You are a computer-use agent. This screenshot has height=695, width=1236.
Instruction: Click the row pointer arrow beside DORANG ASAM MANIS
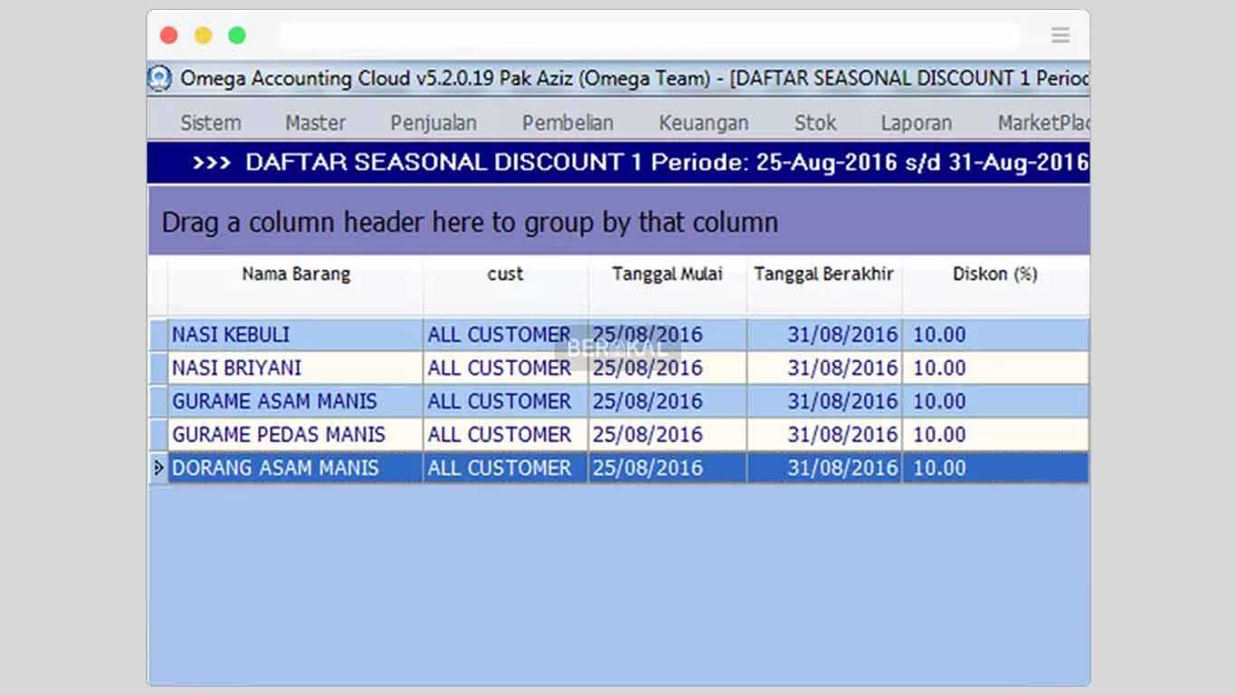[x=157, y=468]
